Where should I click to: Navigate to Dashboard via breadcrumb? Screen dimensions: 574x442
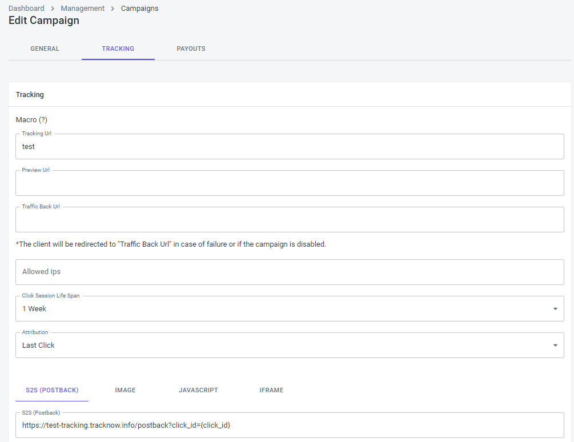[26, 8]
